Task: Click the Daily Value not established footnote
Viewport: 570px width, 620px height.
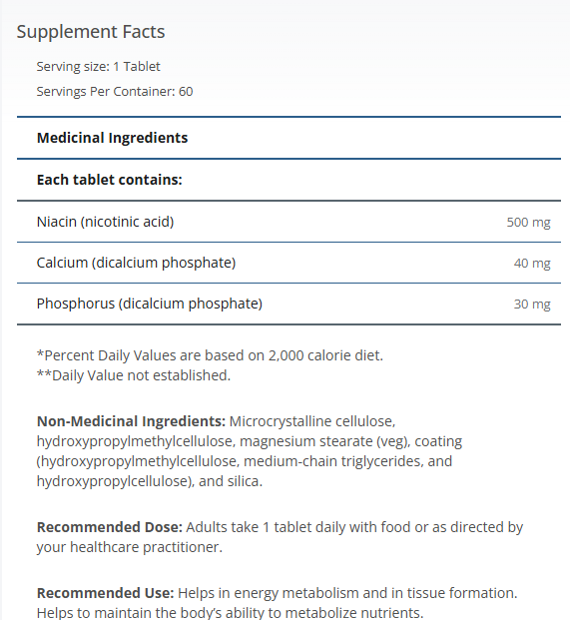Action: click(x=133, y=375)
